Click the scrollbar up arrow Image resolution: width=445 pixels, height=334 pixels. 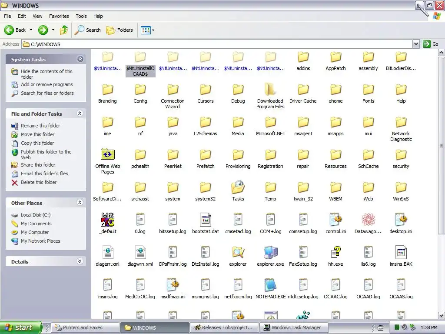(442, 52)
